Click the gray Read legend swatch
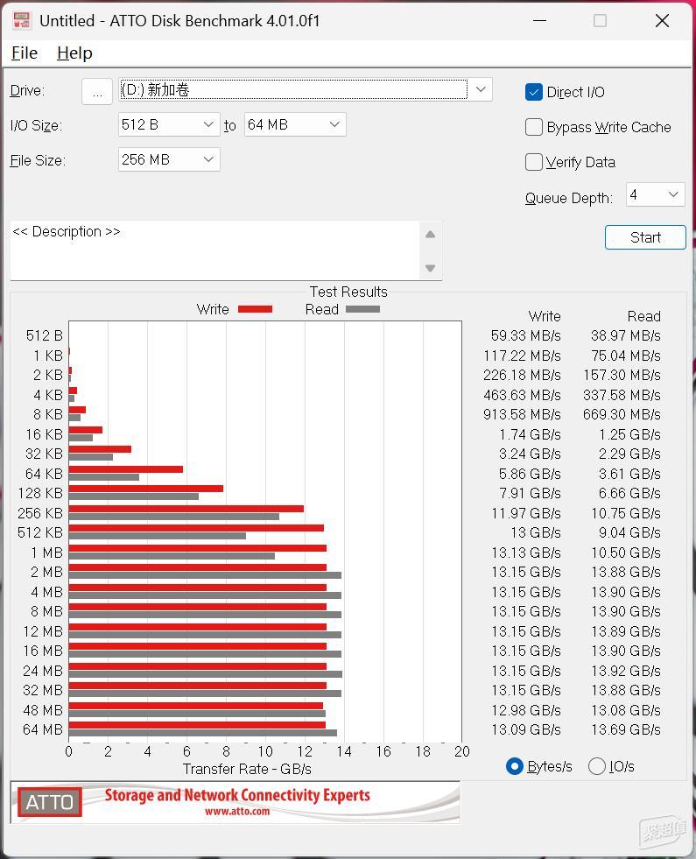The height and width of the screenshot is (859, 696). coord(362,309)
